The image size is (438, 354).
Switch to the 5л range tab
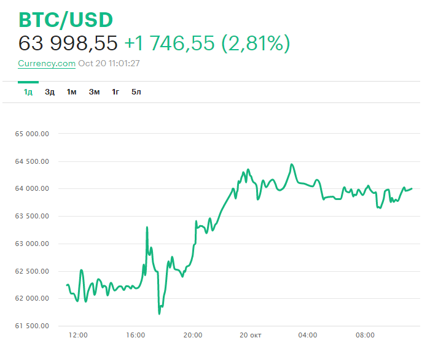coord(136,92)
